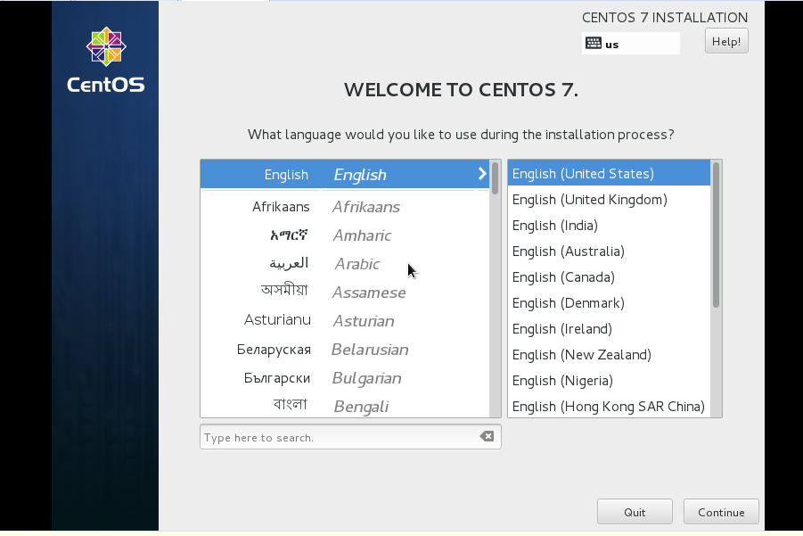Screen dimensions: 803x536
Task: Select English (Nigeria) locale
Action: click(609, 380)
